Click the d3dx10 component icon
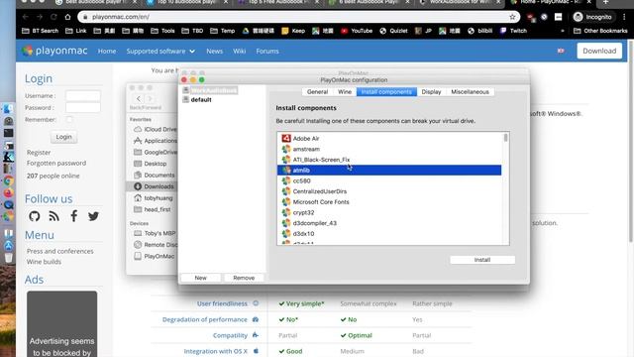Image resolution: width=634 pixels, height=357 pixels. pyautogui.click(x=286, y=234)
